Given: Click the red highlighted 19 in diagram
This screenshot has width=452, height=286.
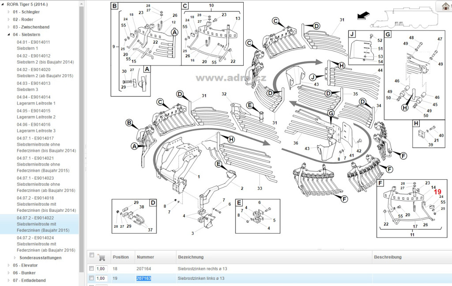Looking at the screenshot, I should (x=437, y=192).
